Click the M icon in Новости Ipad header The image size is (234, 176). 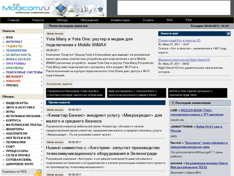pos(228,34)
